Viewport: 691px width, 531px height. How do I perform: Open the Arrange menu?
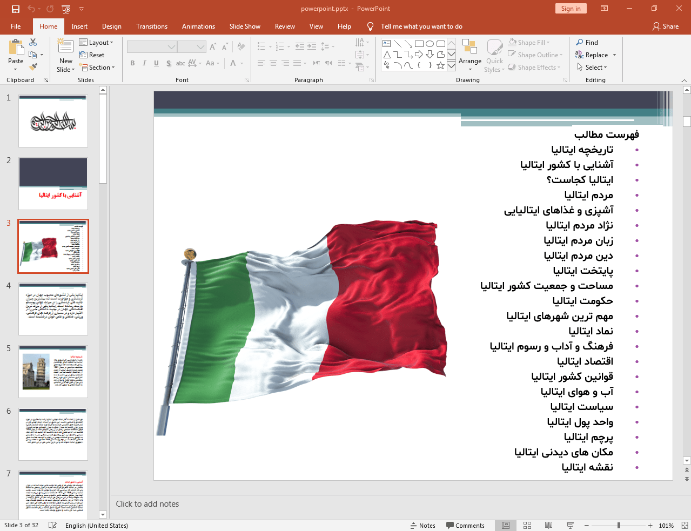[469, 54]
